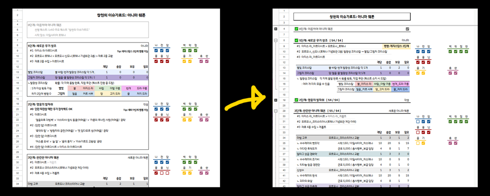Click green 바람_아발 구름 cell
The width and height of the screenshot is (490, 196).
click(x=383, y=83)
